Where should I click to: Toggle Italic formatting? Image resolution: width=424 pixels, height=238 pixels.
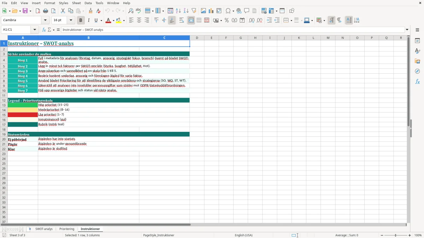tap(89, 20)
